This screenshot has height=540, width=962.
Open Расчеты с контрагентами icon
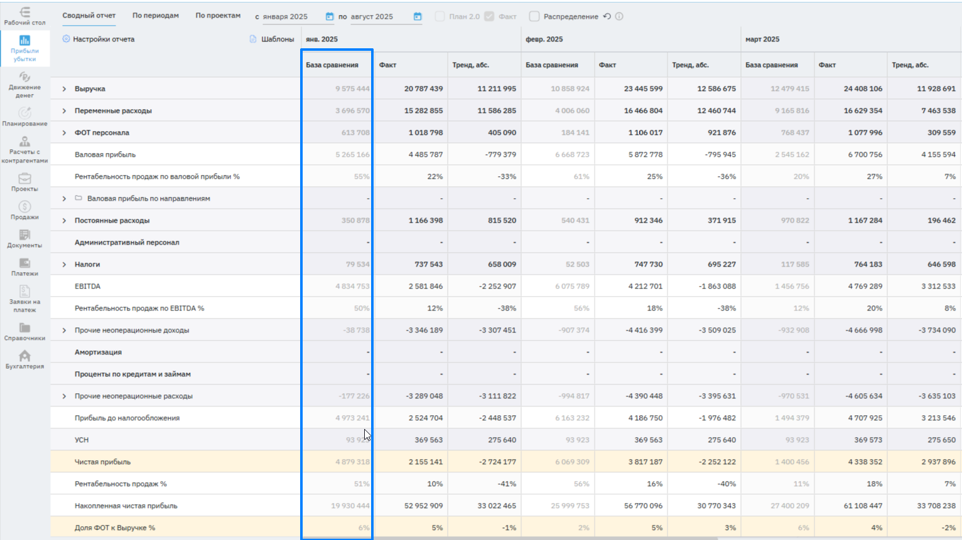[24, 142]
